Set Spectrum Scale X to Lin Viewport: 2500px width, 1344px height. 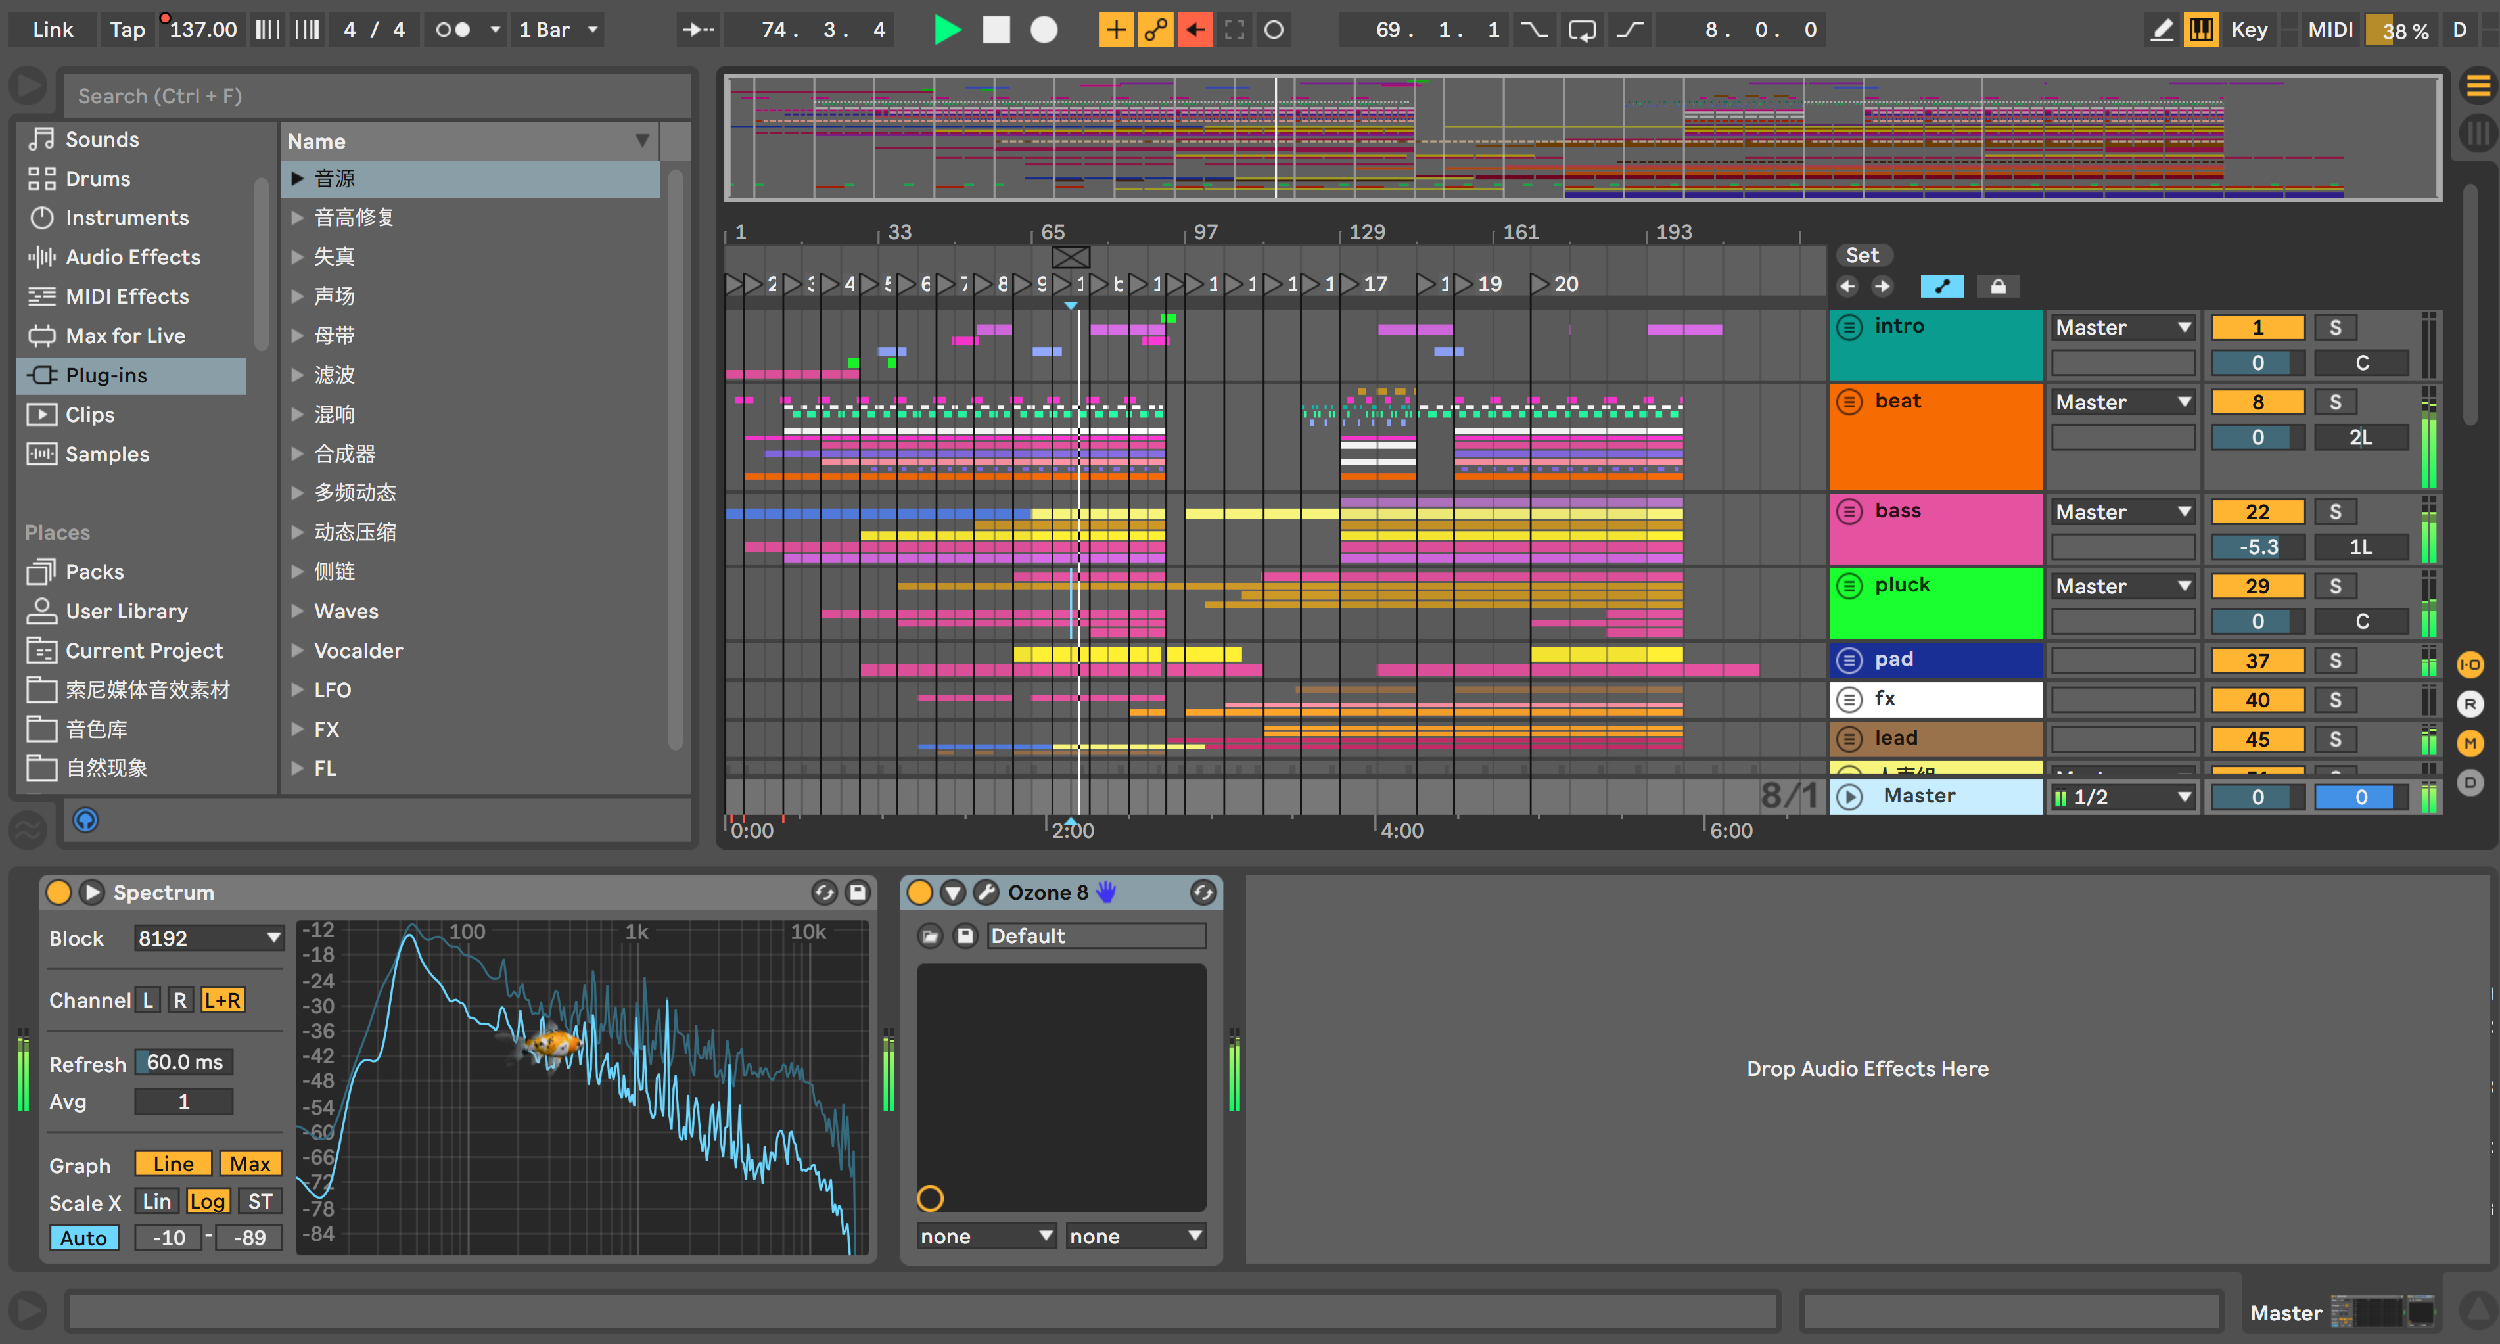(157, 1201)
